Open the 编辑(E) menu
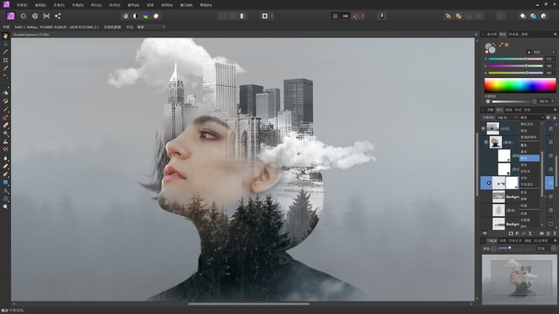 (40, 6)
